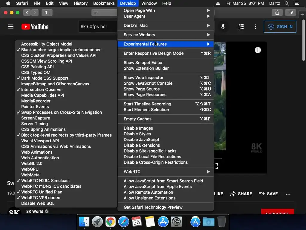The width and height of the screenshot is (306, 230).
Task: Expand Service Workers submenu
Action: [x=166, y=35]
